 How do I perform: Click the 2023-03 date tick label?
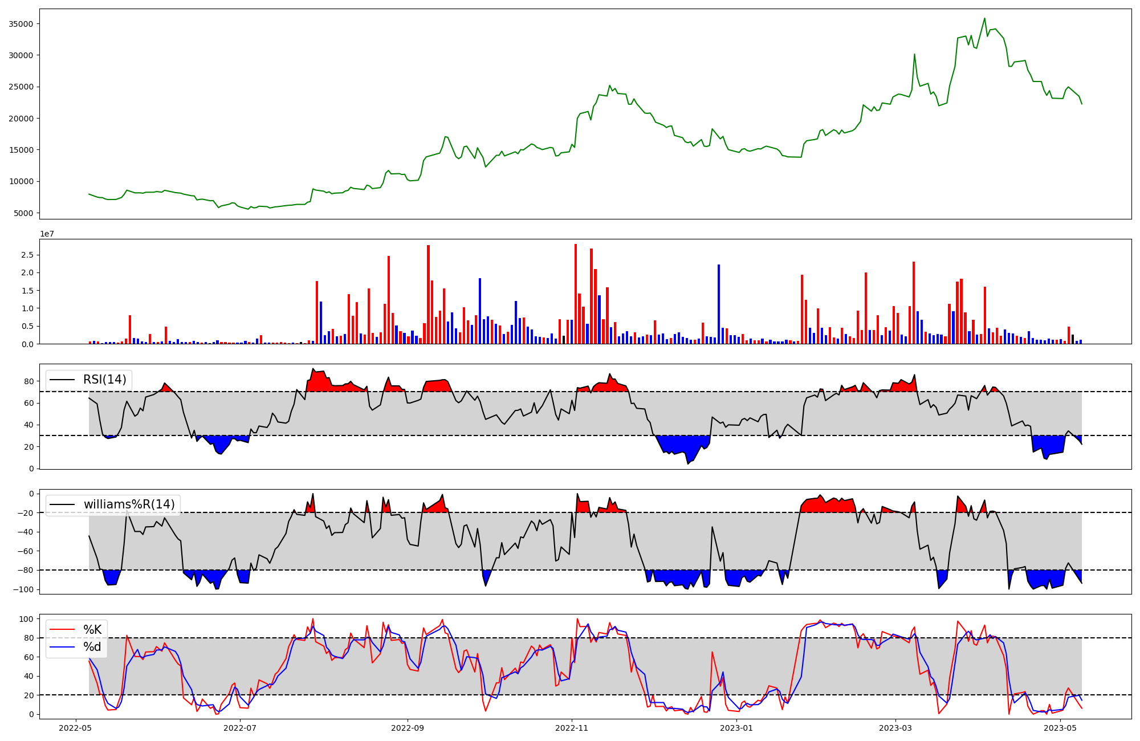tap(895, 728)
